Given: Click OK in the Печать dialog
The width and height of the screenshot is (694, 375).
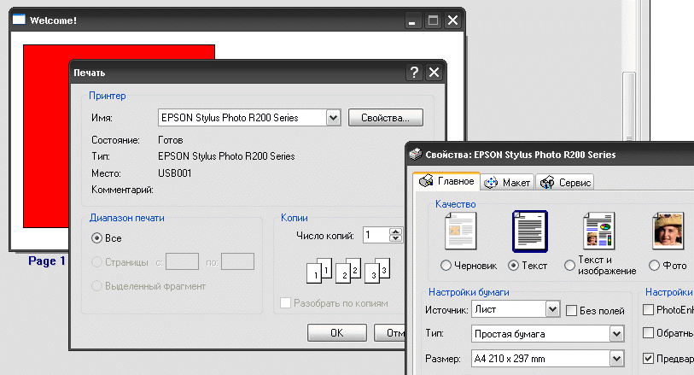Looking at the screenshot, I should pyautogui.click(x=337, y=333).
